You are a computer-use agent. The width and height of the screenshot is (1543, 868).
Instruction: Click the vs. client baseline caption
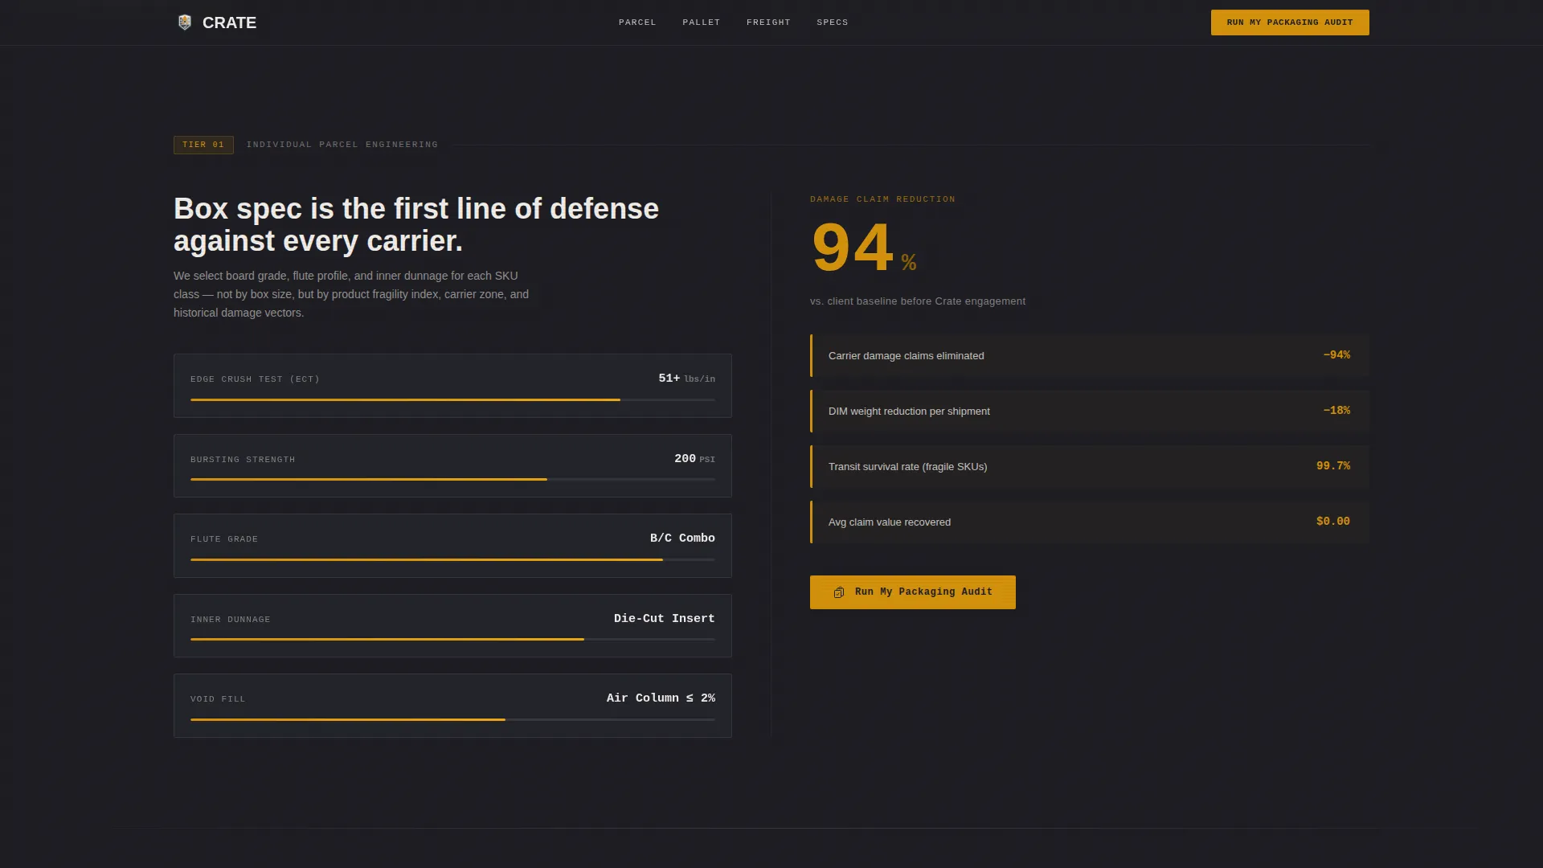918,301
